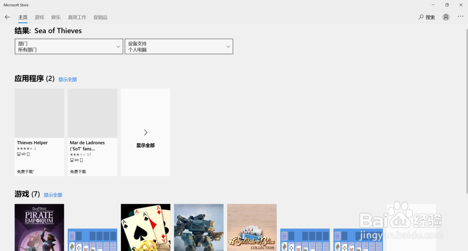
Task: Switch to the 游戏 tab
Action: click(x=39, y=17)
